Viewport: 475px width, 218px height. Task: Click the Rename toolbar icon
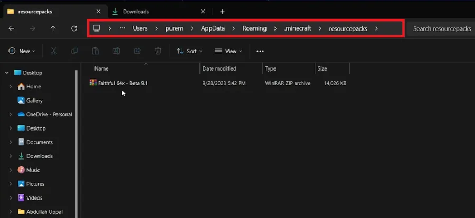116,51
